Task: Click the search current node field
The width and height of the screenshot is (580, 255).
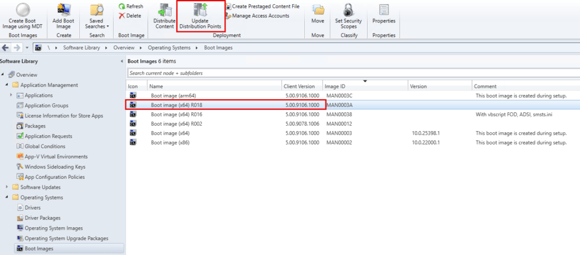Action: [x=353, y=73]
